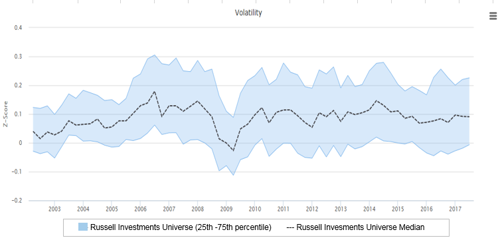
Task: Click the Volatility chart title
Action: pos(248,13)
